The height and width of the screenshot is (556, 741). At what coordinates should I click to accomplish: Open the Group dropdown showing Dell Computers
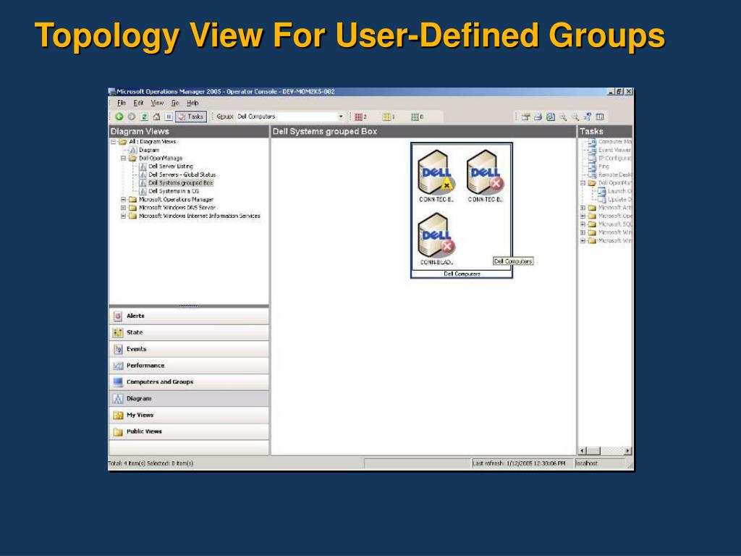pyautogui.click(x=341, y=117)
